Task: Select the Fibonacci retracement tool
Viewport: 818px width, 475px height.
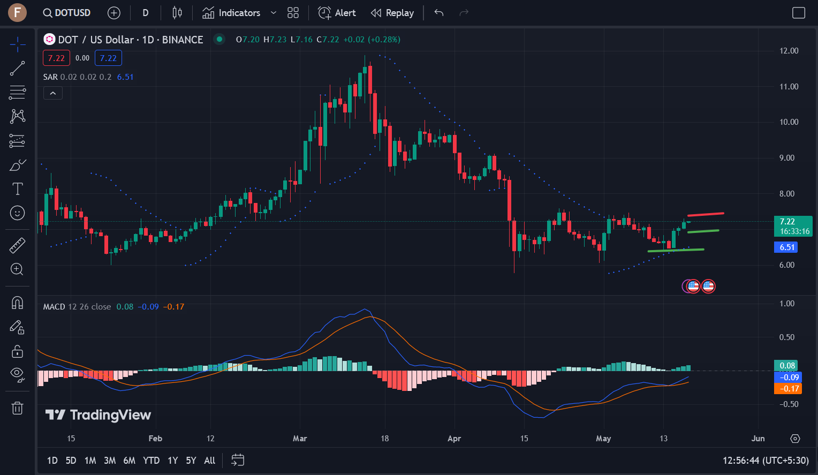Action: click(17, 93)
